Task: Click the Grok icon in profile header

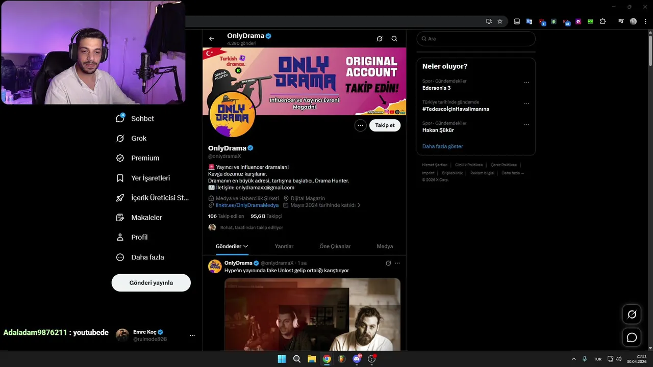Action: point(380,39)
